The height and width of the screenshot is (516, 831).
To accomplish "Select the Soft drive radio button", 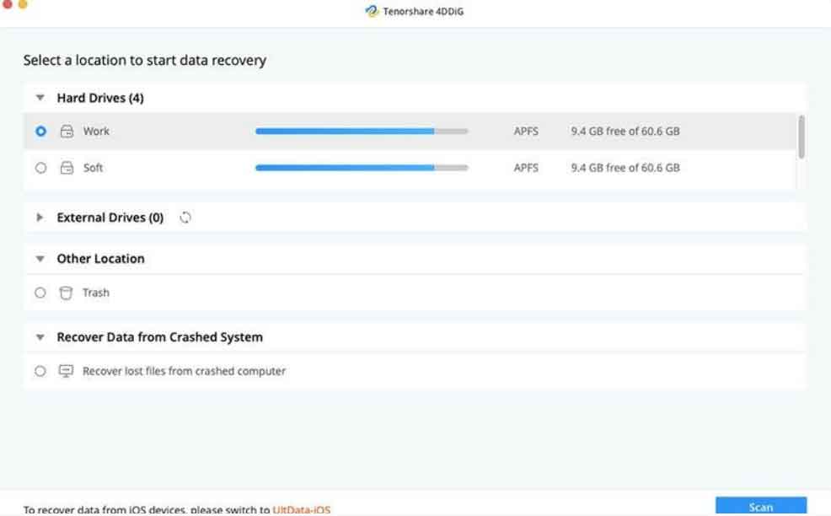I will click(x=41, y=168).
